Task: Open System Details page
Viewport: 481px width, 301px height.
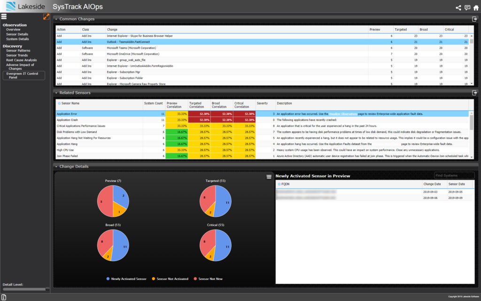Action: click(17, 39)
